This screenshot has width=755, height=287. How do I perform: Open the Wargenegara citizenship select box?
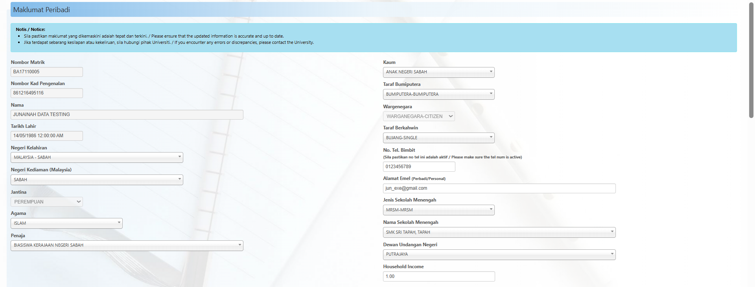[x=419, y=116]
